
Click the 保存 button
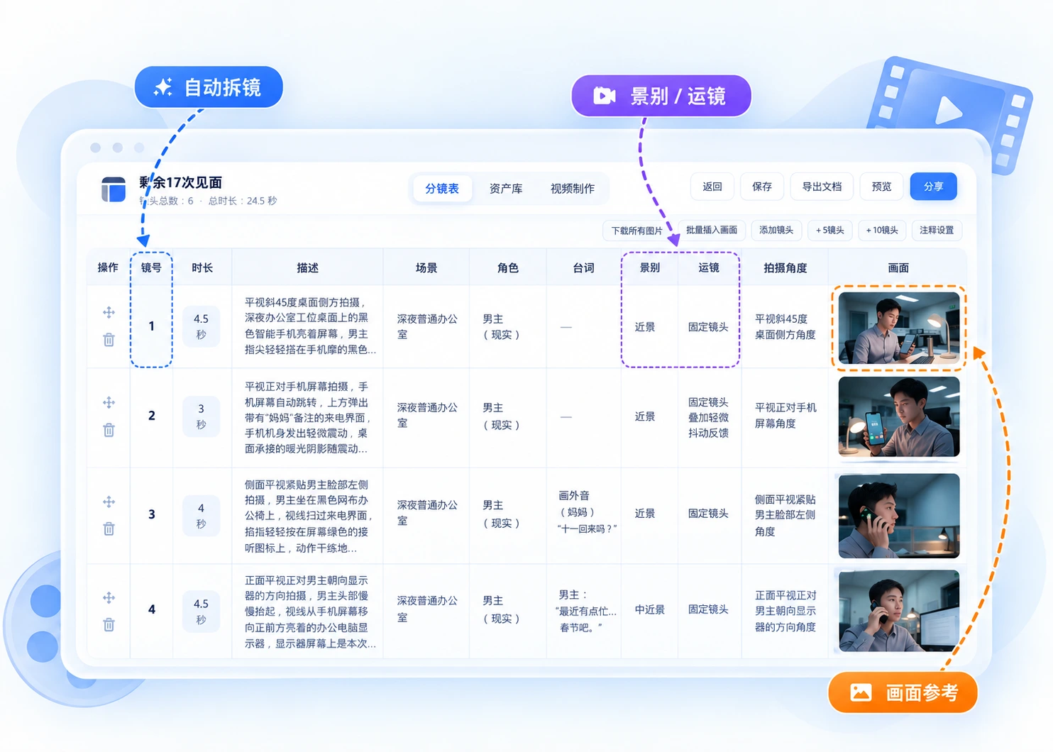click(762, 187)
